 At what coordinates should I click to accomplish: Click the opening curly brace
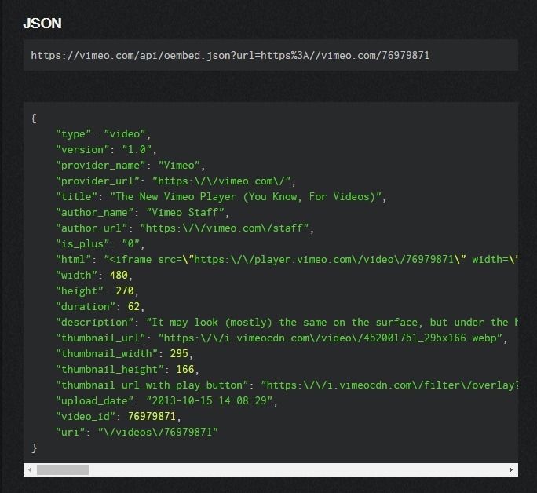tap(34, 119)
